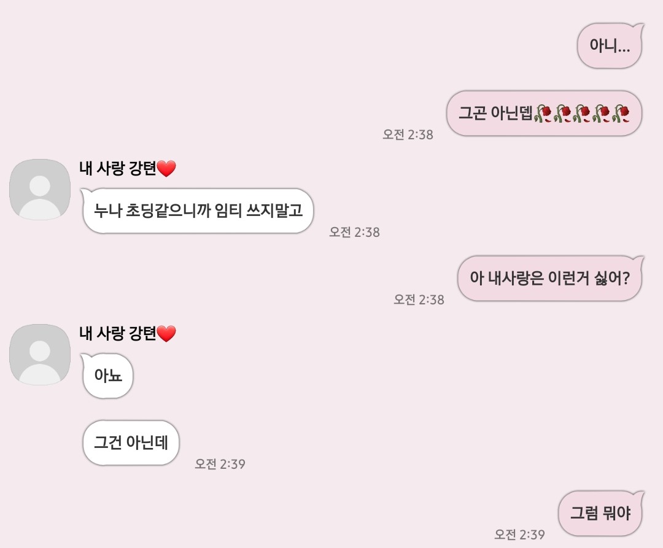Tap the '누나 초딩같으니까 임티 쓰지말고' message
663x548 pixels.
[198, 210]
